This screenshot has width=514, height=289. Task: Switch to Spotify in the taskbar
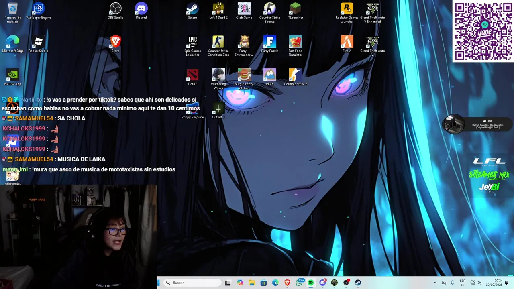coord(311,283)
